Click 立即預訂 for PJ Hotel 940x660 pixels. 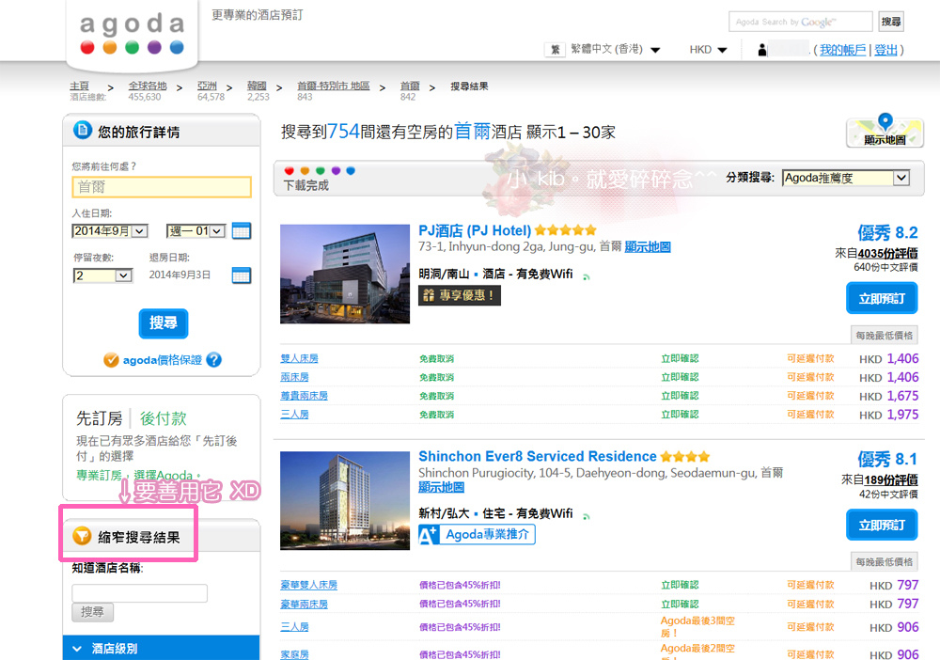[x=882, y=298]
